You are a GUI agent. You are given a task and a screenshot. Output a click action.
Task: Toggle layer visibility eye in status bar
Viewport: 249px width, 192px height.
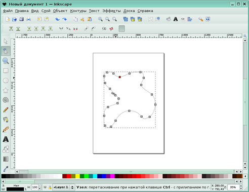[45, 187]
